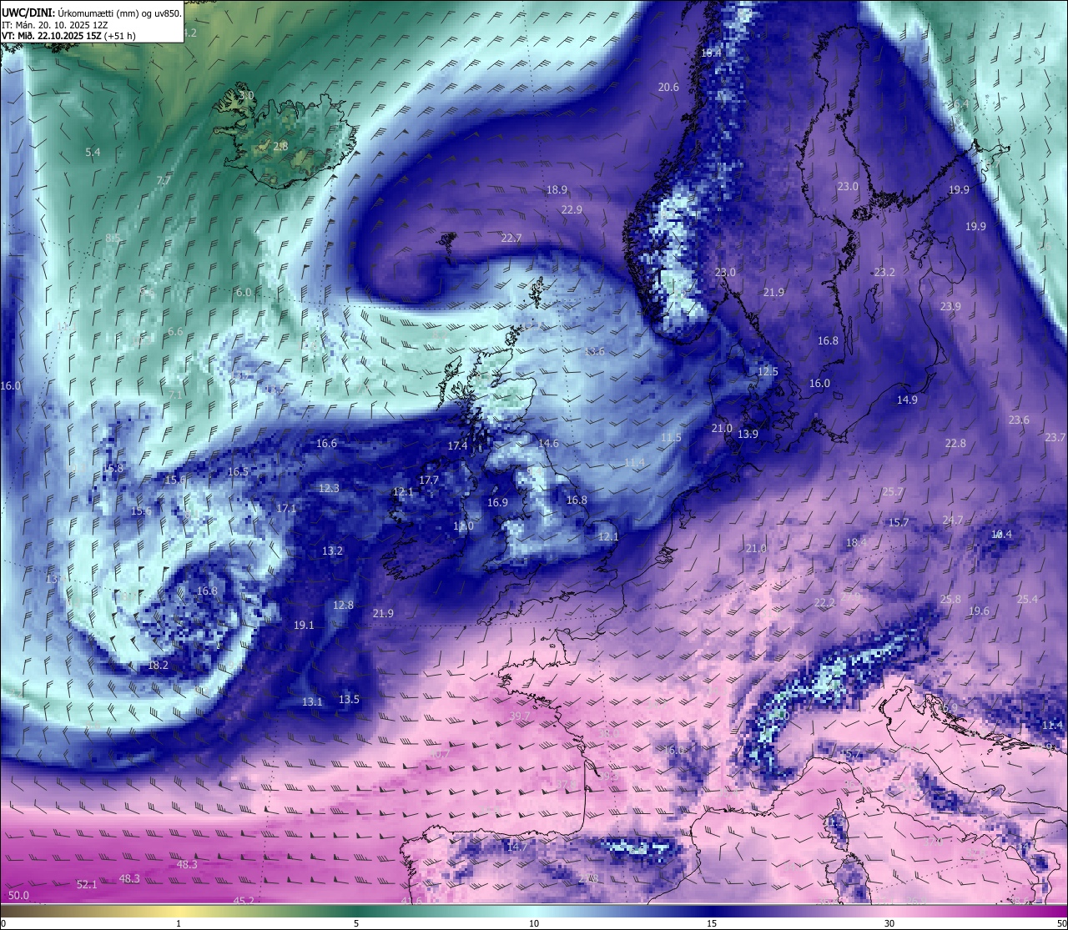Screen dimensions: 1068x930
Task: Click the '18.9' value on the map
Action: point(557,190)
